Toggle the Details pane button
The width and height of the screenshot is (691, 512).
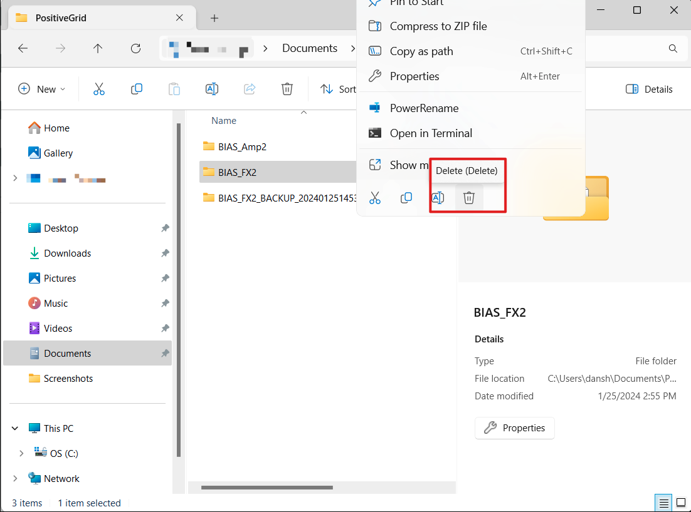tap(649, 89)
